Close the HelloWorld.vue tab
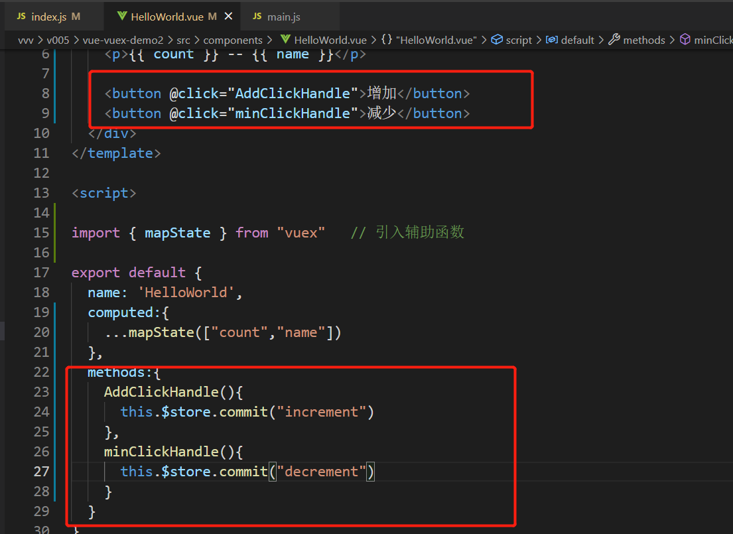 229,17
